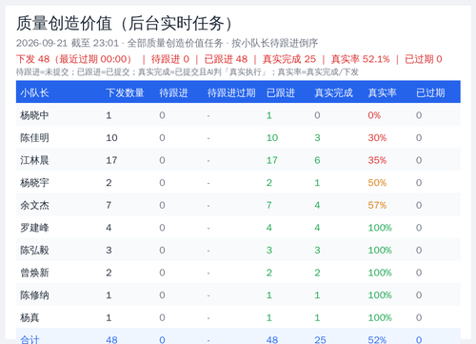Image resolution: width=476 pixels, height=344 pixels.
Task: Select the name 陈修纳
Action: [34, 295]
